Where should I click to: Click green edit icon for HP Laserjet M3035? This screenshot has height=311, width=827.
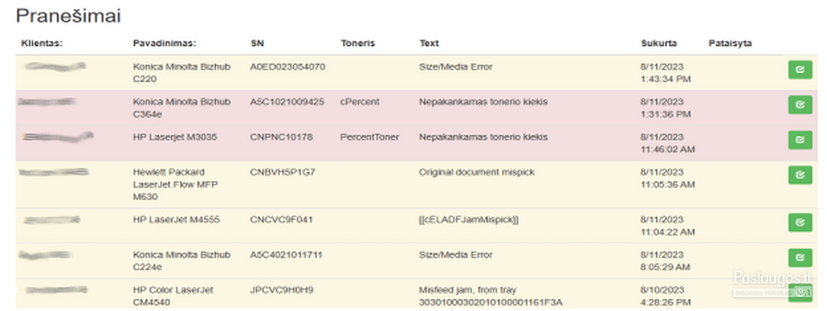[x=800, y=140]
